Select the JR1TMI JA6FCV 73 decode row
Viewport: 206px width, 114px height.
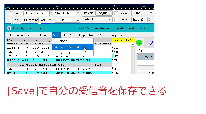tap(59, 60)
